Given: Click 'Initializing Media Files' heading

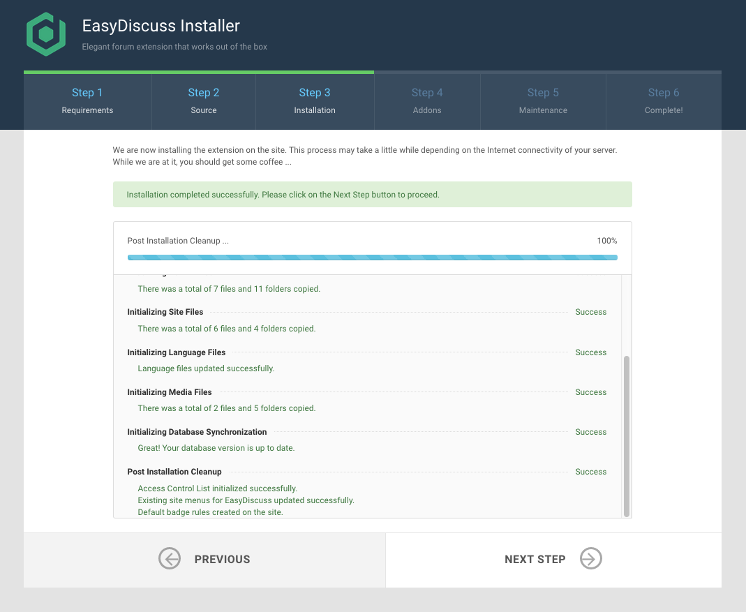Looking at the screenshot, I should click(170, 392).
